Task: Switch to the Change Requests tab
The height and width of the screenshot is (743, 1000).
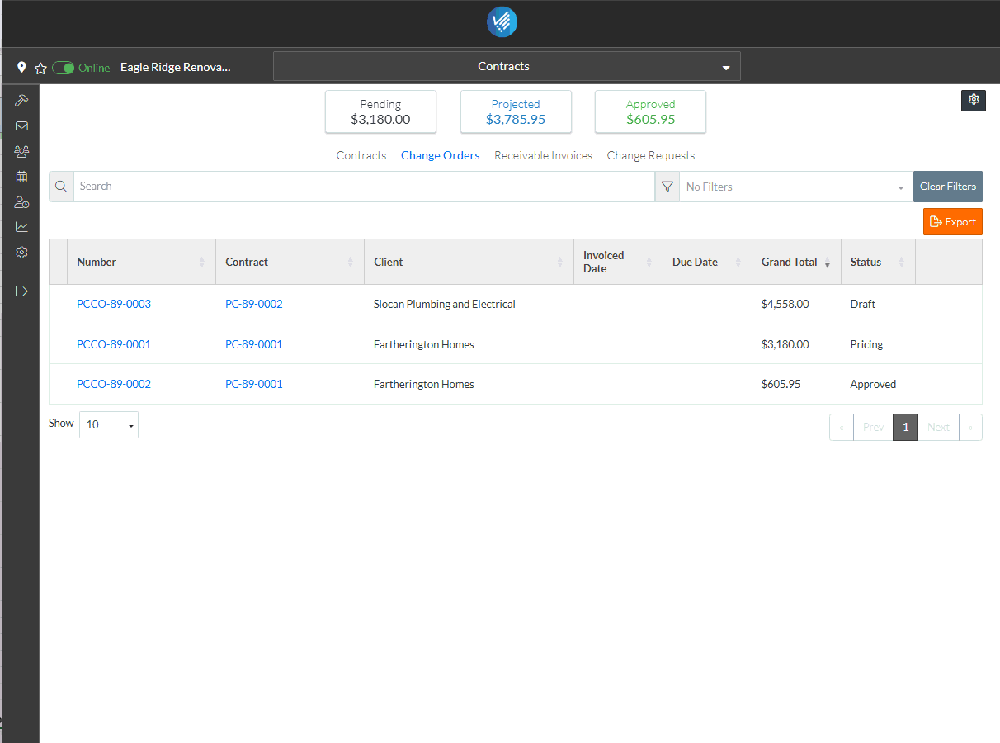Action: point(650,155)
